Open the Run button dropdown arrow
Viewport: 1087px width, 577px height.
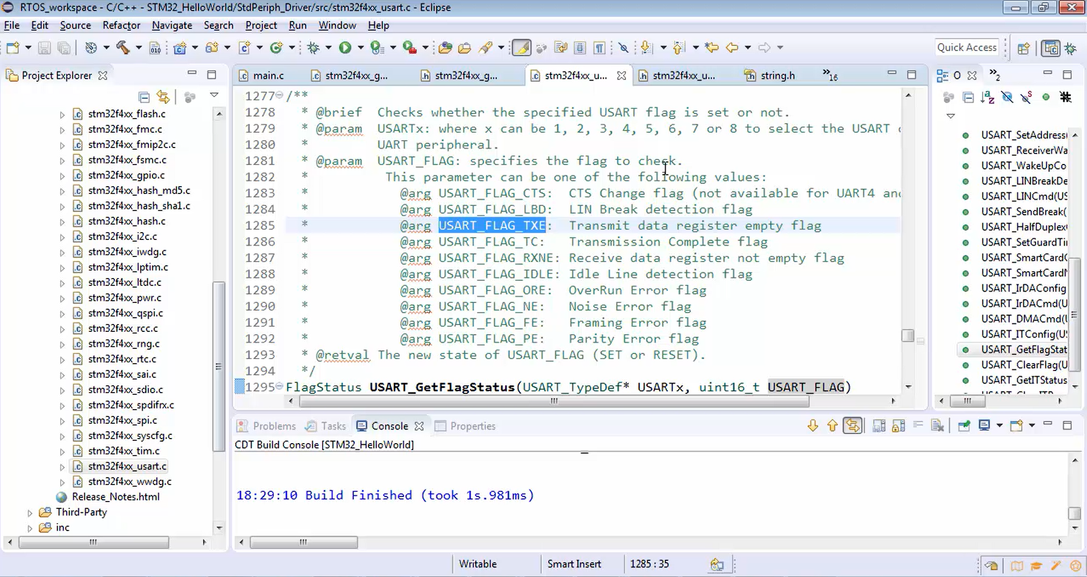[360, 48]
